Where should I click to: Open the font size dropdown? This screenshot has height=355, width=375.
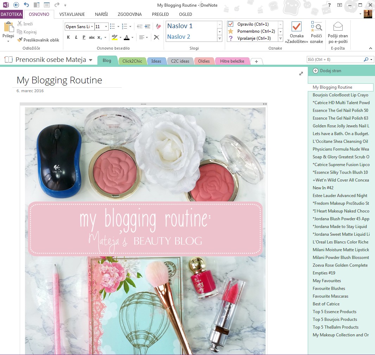(106, 26)
